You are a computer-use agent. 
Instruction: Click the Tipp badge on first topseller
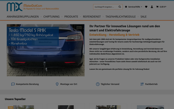tap(10, 108)
